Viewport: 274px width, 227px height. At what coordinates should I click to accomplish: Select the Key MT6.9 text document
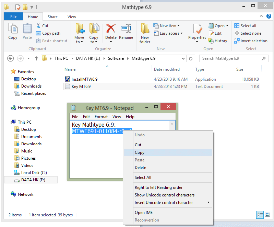coord(162,87)
